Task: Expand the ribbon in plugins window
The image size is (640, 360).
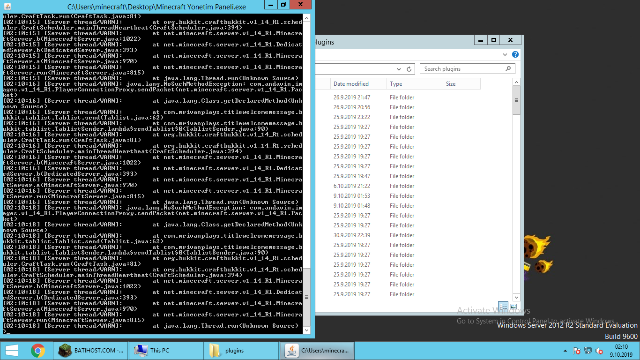Action: click(505, 54)
